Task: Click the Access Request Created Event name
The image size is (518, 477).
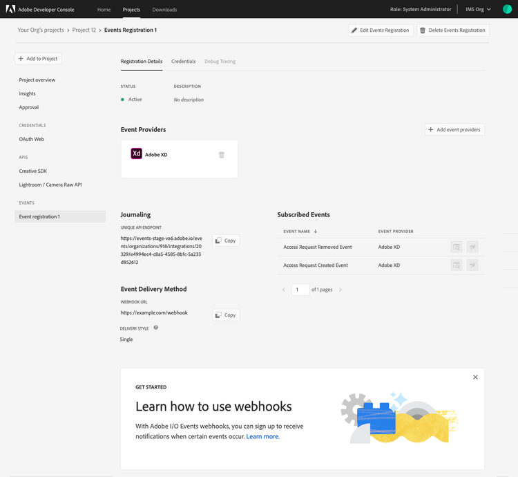Action: coord(316,265)
